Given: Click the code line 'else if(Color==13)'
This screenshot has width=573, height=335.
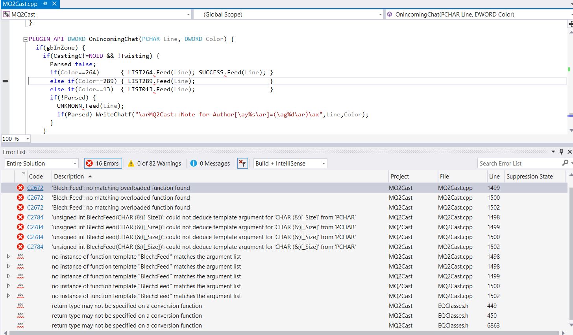Looking at the screenshot, I should (x=161, y=89).
